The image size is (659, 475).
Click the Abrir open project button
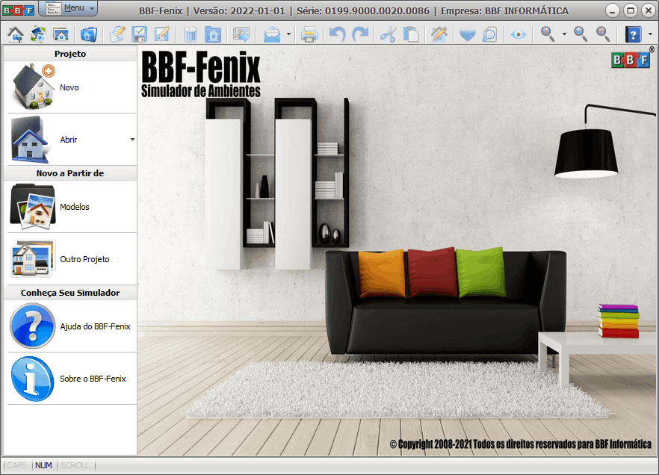tap(67, 140)
